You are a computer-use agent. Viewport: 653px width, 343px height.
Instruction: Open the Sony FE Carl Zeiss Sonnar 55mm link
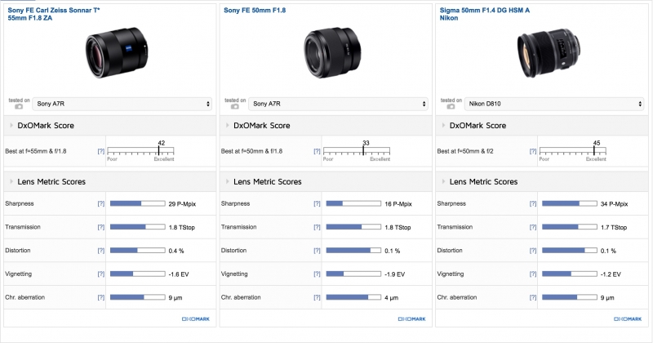[x=54, y=14]
